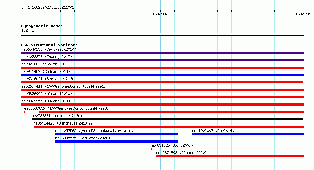Screen dimensions: 314x170
Task: Select esv3587859 (1000GenomesConsortiumPhase3) label
Action: coord(66,108)
